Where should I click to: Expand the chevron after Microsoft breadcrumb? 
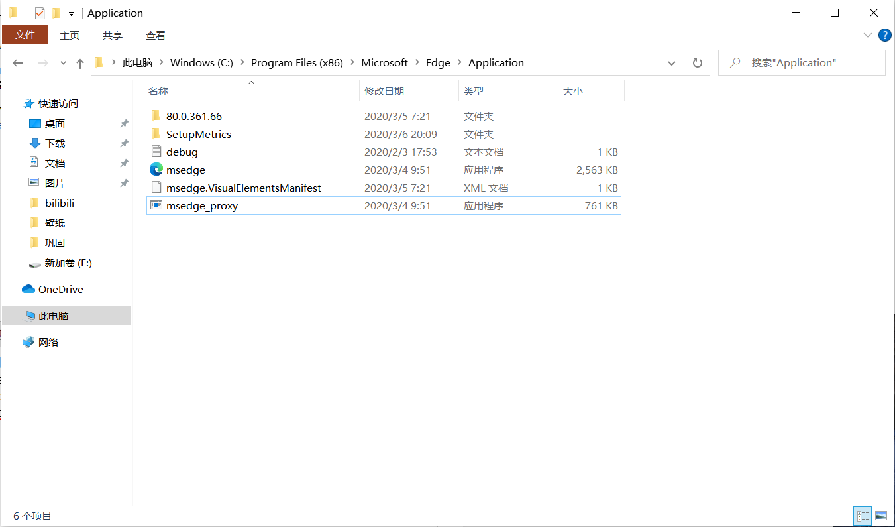(417, 63)
